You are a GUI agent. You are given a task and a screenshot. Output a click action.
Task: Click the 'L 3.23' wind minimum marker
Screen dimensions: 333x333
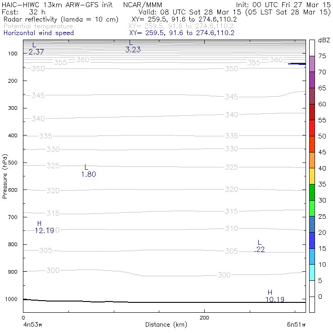coord(133,46)
